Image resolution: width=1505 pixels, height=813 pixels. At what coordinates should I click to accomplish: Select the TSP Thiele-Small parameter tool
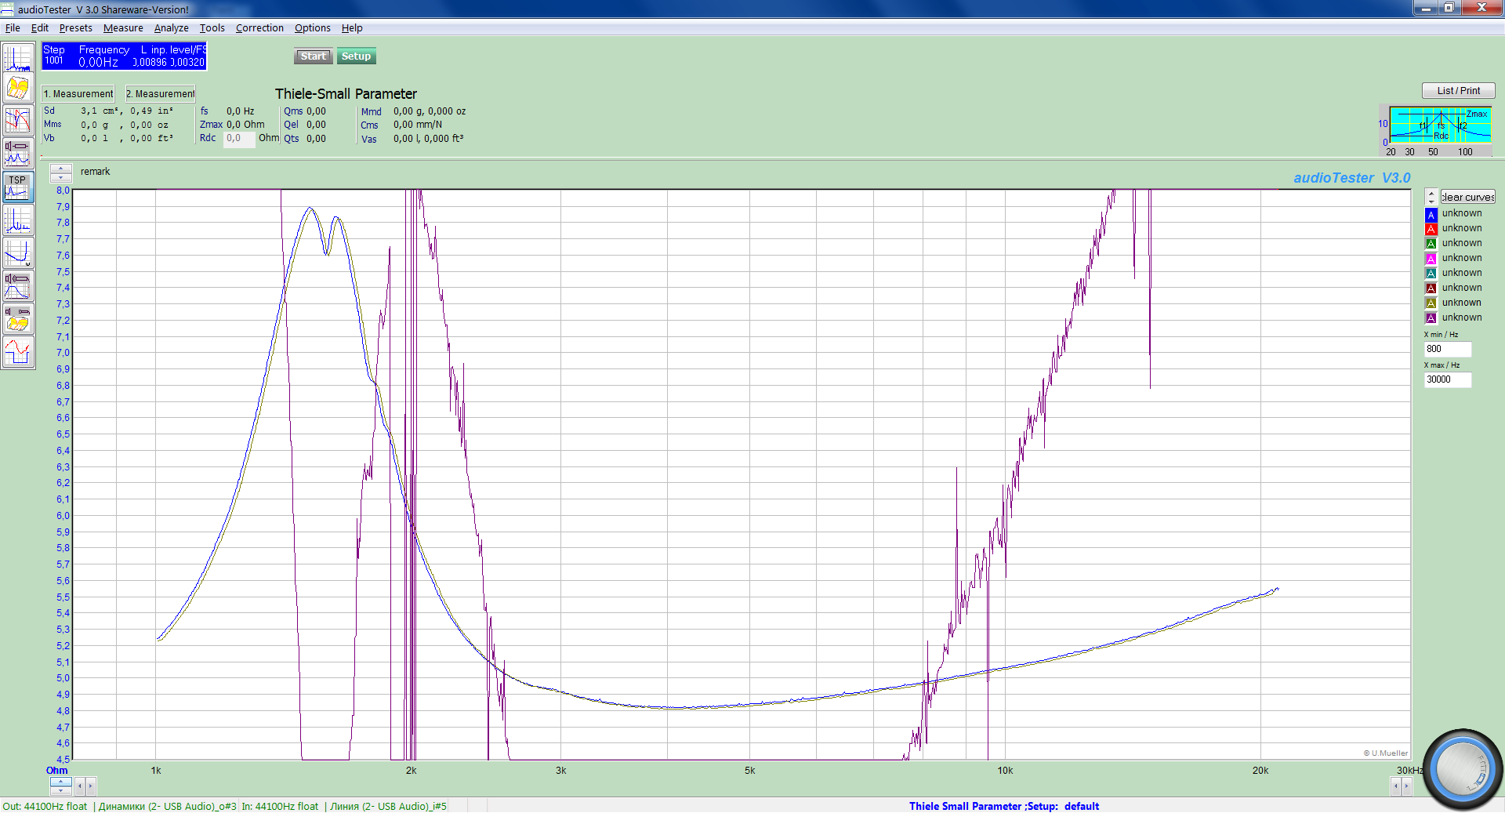point(17,187)
